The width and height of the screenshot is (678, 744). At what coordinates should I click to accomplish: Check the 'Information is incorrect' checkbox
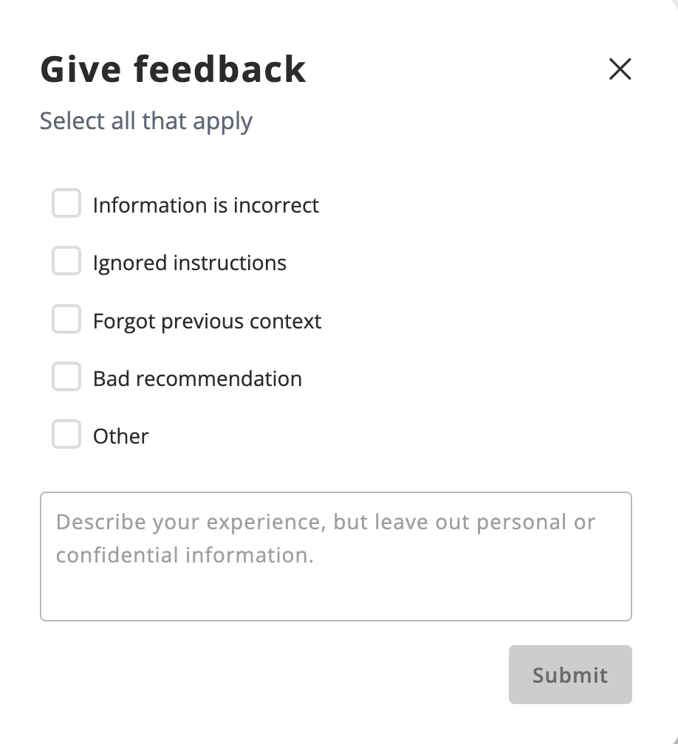[x=66, y=204]
